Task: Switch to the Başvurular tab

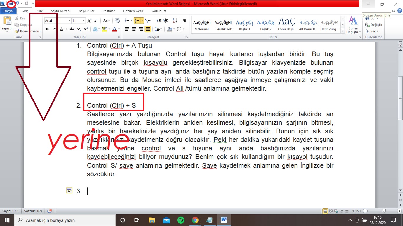Action: (x=87, y=11)
